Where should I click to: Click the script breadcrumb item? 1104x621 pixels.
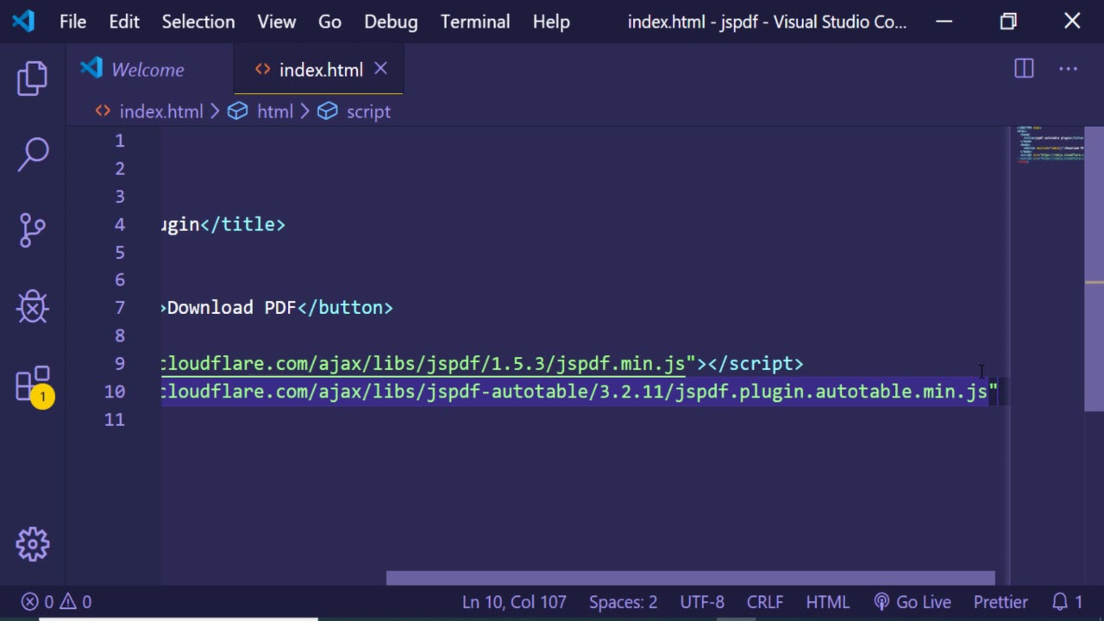pyautogui.click(x=368, y=111)
